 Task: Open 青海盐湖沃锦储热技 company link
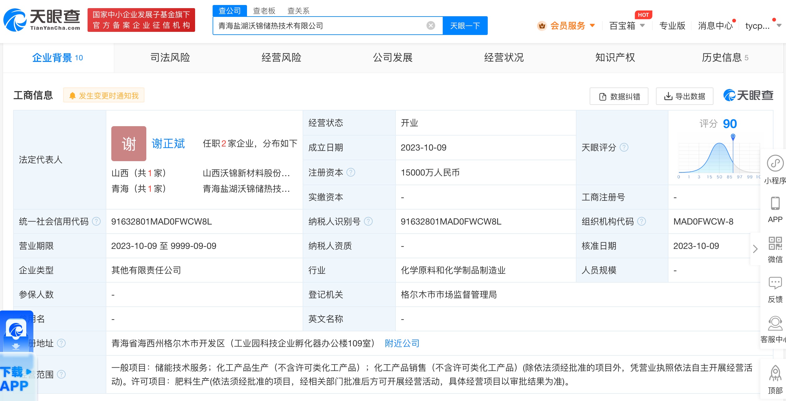tap(246, 189)
